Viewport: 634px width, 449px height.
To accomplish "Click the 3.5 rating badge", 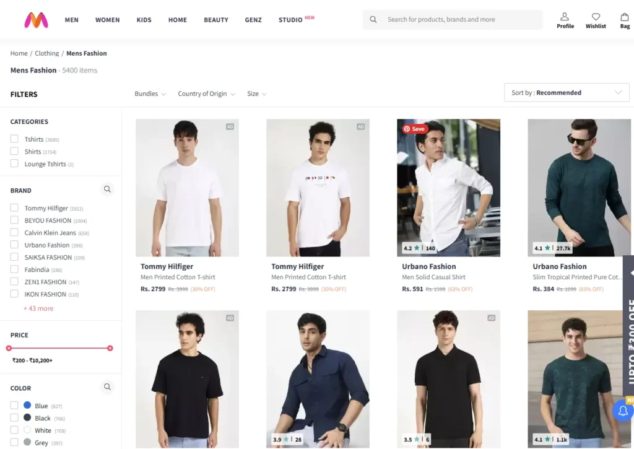I will point(417,439).
